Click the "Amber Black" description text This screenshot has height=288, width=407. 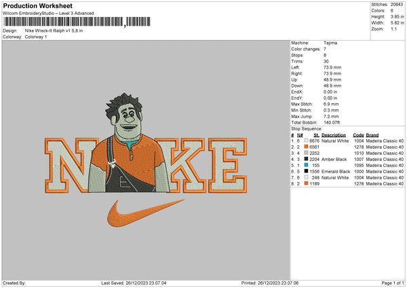click(334, 160)
